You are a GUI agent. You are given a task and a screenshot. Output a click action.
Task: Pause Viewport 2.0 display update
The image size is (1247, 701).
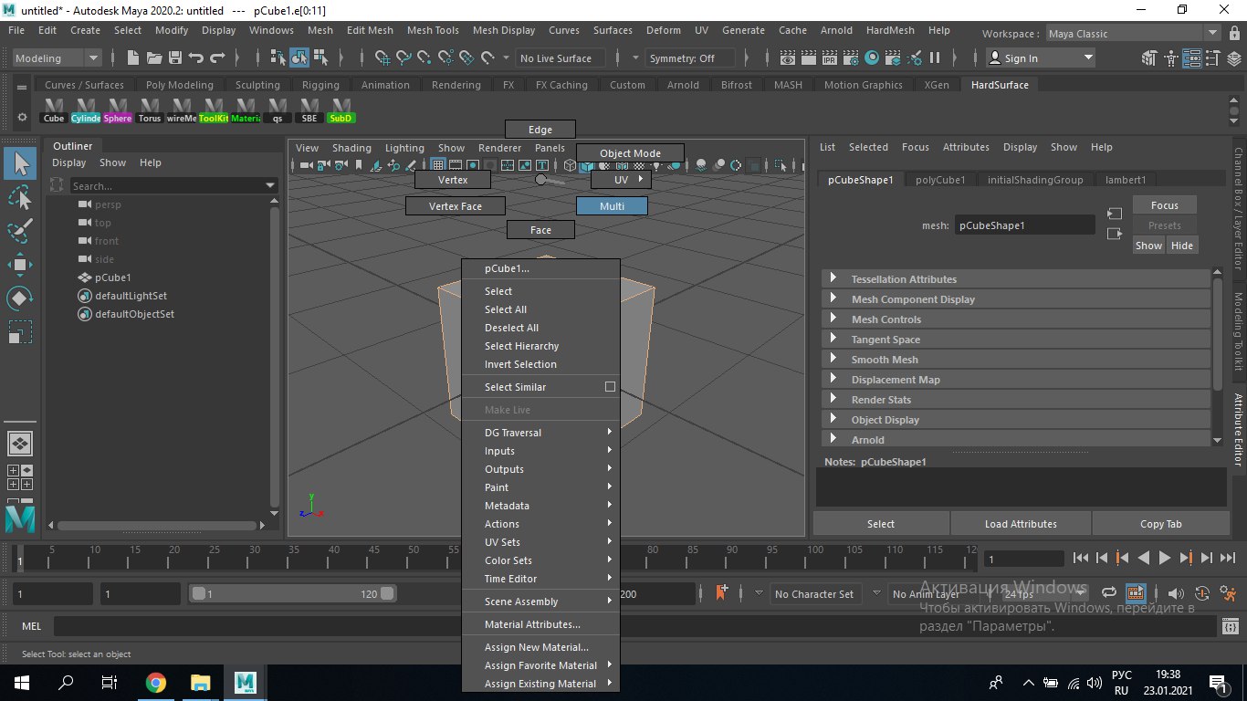tap(935, 58)
